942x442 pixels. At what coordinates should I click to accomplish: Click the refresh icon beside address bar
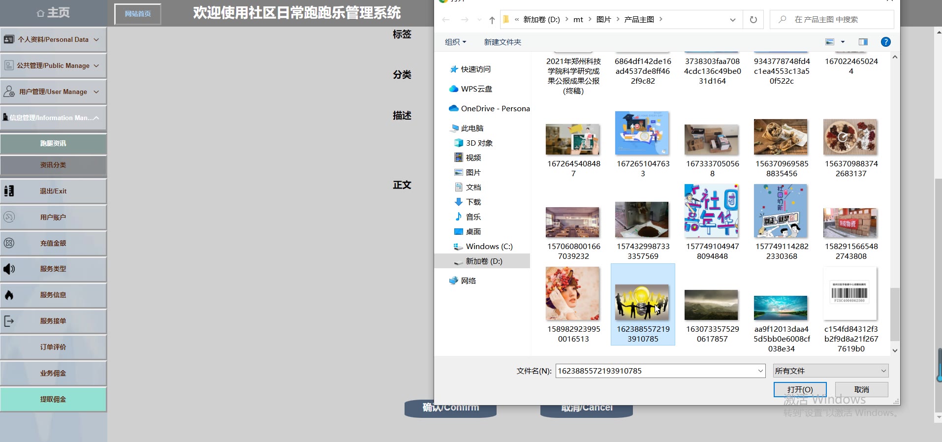pyautogui.click(x=753, y=20)
